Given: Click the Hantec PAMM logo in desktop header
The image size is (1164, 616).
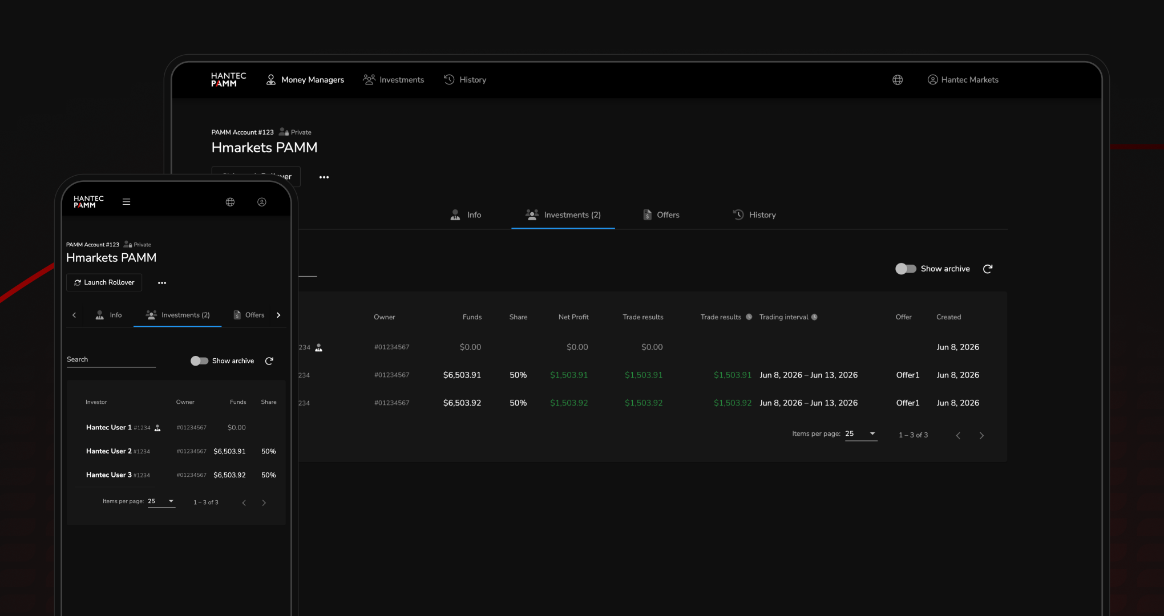Looking at the screenshot, I should (228, 79).
